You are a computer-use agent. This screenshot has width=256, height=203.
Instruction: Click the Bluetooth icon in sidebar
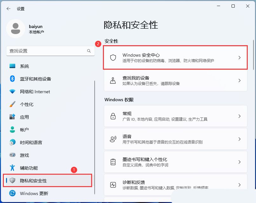click(x=12, y=79)
